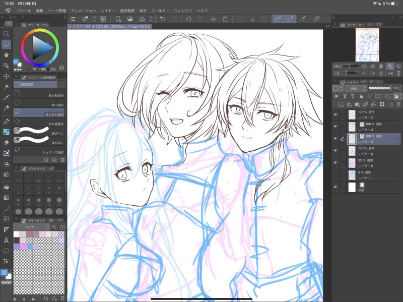Click the Scale/Rotate transform icon

tap(225, 19)
